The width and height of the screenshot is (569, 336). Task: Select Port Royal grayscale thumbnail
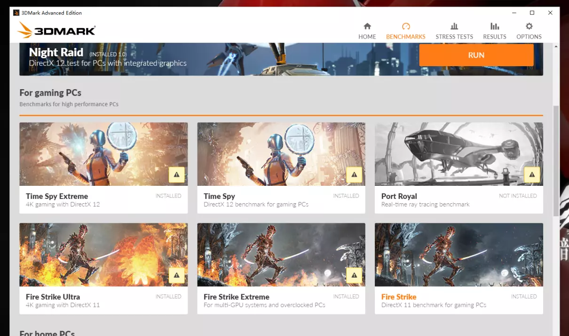pyautogui.click(x=459, y=154)
